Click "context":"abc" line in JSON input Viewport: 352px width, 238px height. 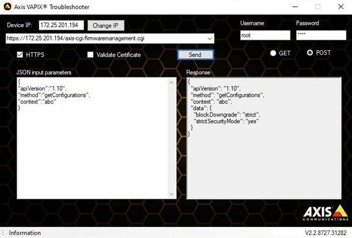pos(37,101)
